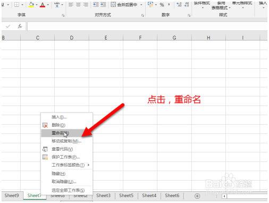Click the decrease indent icon
269x203 pixels.
[96, 5]
